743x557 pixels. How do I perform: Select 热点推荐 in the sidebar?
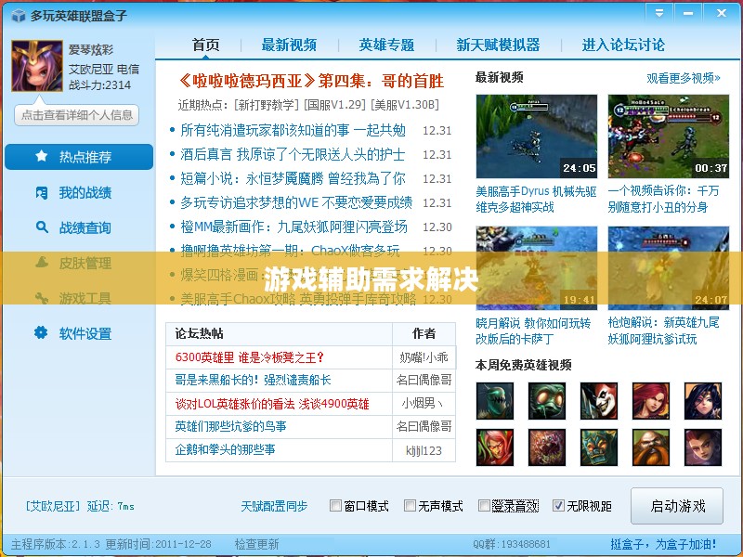[x=79, y=156]
